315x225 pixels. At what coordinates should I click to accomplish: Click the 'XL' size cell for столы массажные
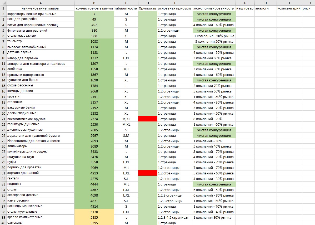point(126,36)
